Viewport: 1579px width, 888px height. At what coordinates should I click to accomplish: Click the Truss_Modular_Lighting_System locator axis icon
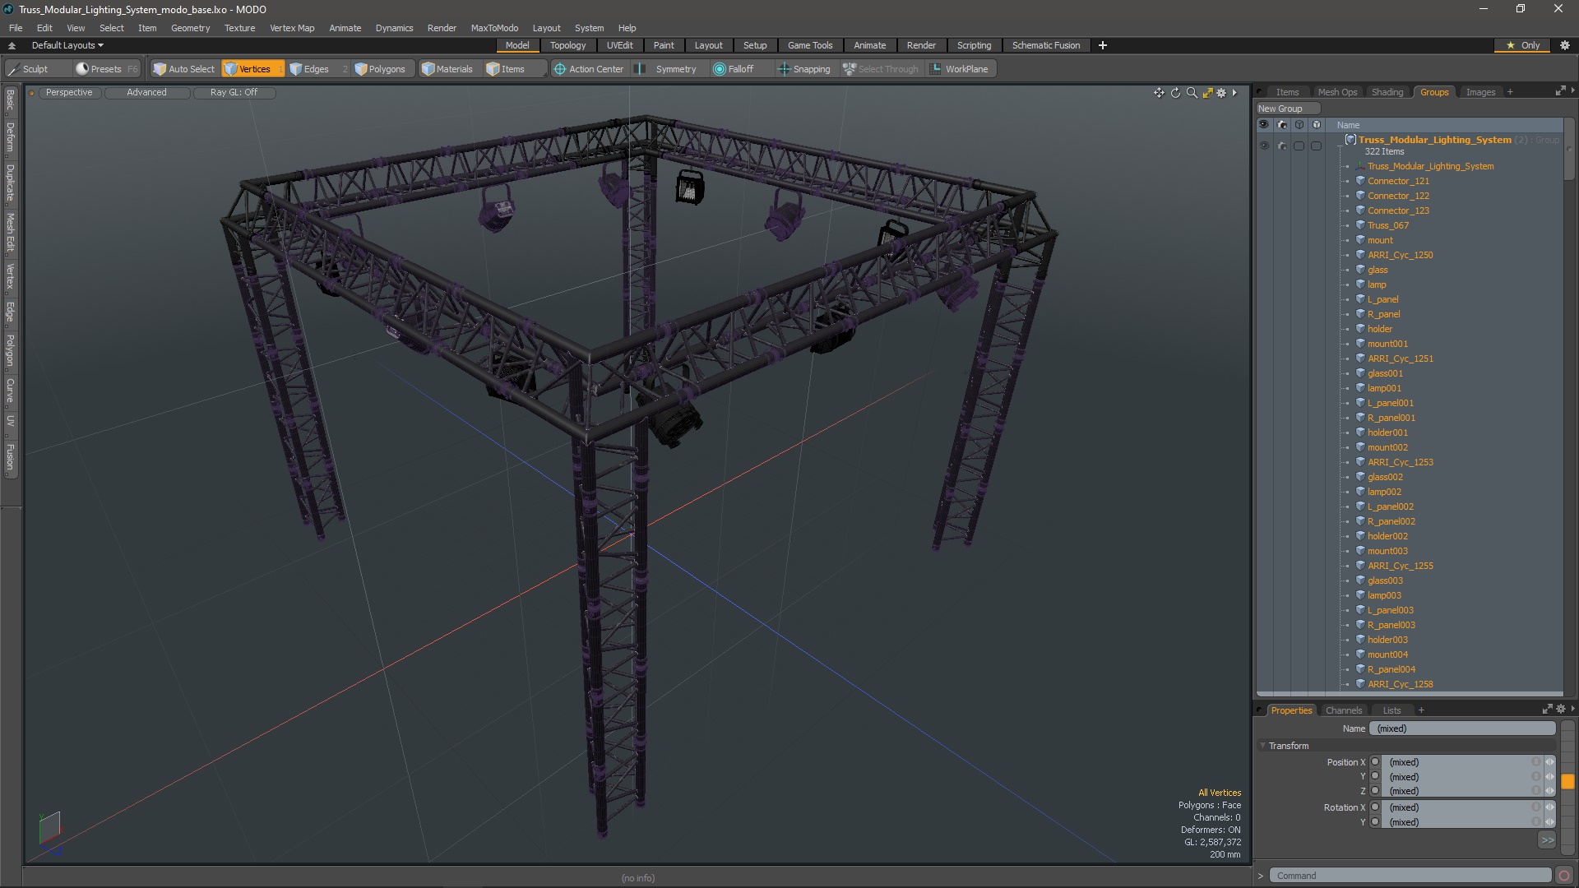[1360, 166]
